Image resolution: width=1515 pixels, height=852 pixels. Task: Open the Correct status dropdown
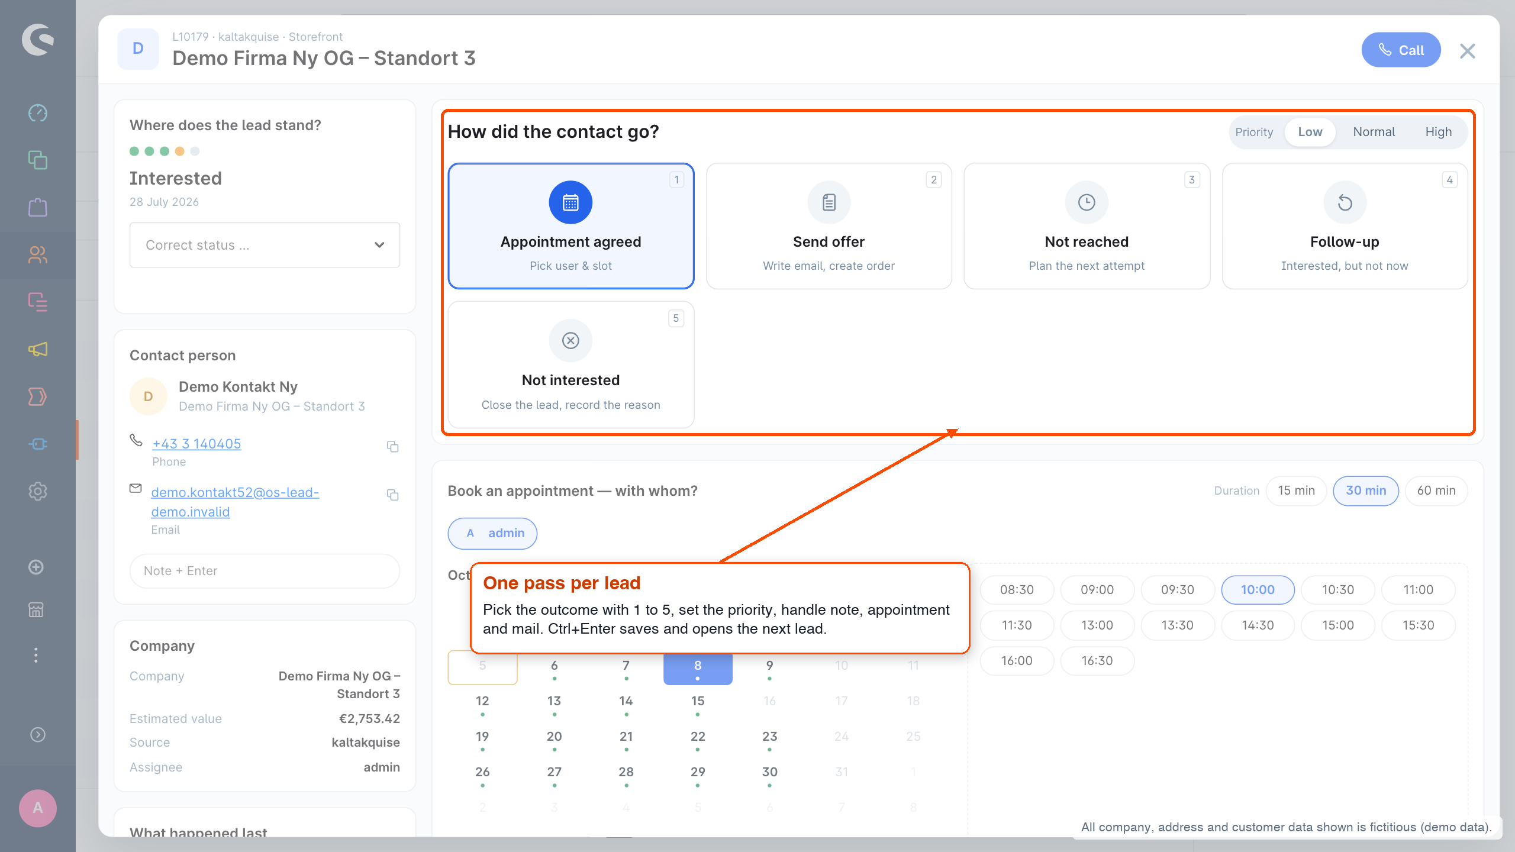265,245
